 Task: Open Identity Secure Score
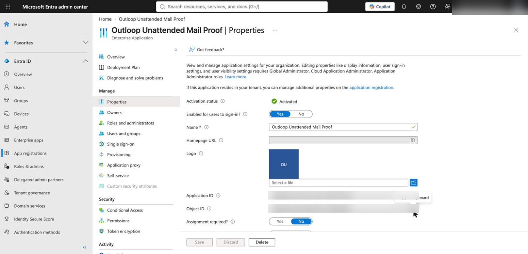(34, 219)
